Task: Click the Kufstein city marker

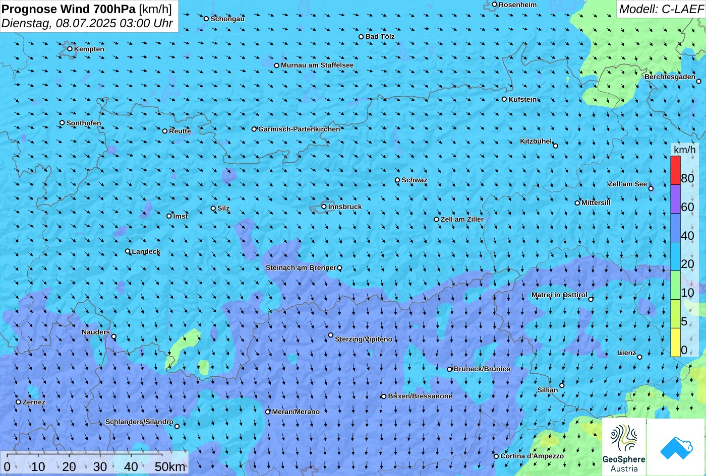Action: [504, 99]
